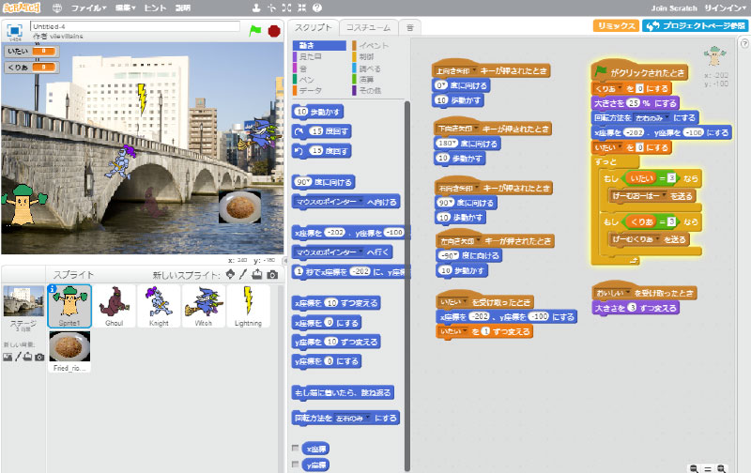
Task: Paint a new sprite with brush icon
Action: pyautogui.click(x=243, y=274)
